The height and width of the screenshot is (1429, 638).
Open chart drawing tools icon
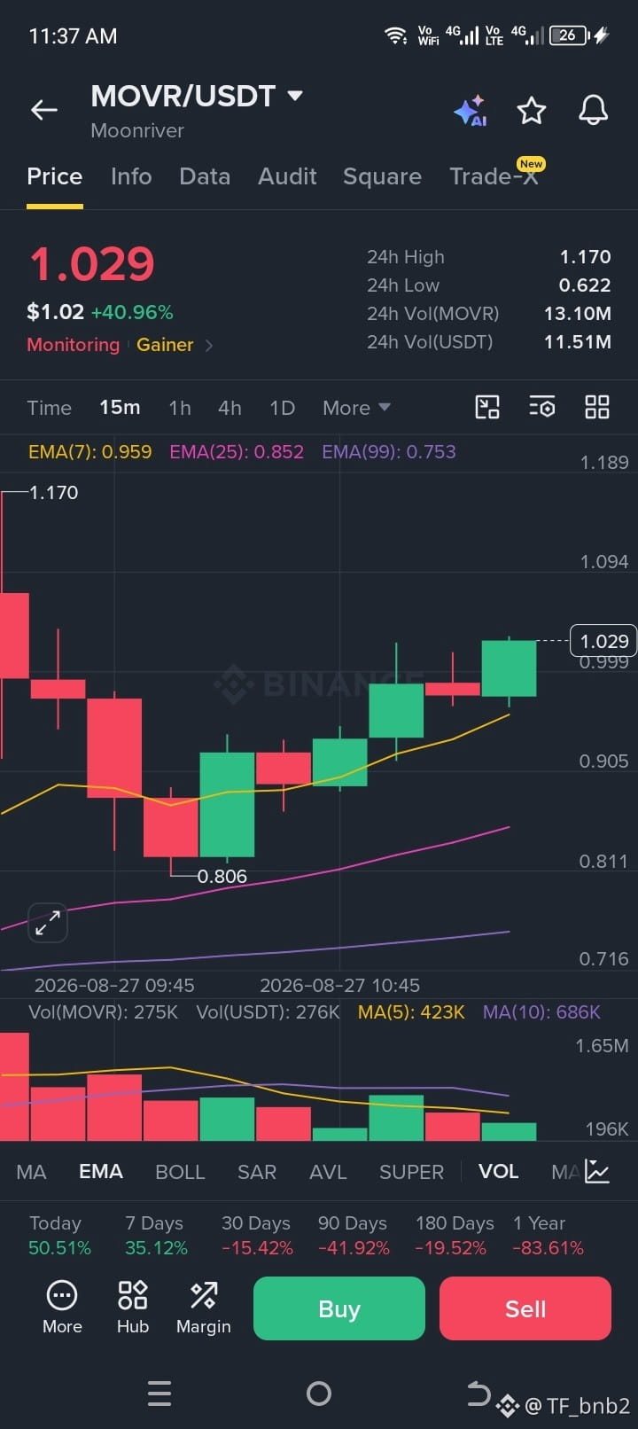[487, 407]
